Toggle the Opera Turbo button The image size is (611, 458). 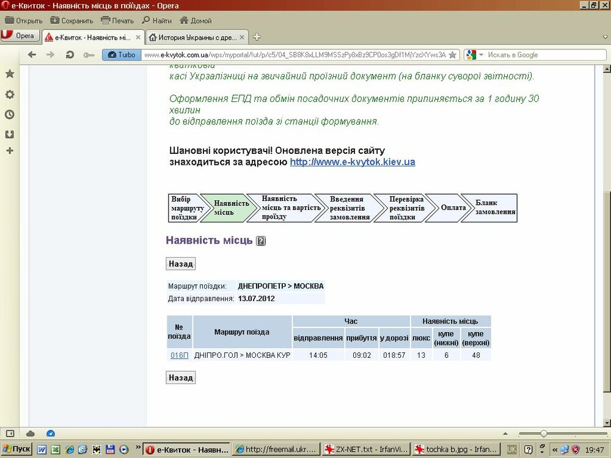pos(121,55)
